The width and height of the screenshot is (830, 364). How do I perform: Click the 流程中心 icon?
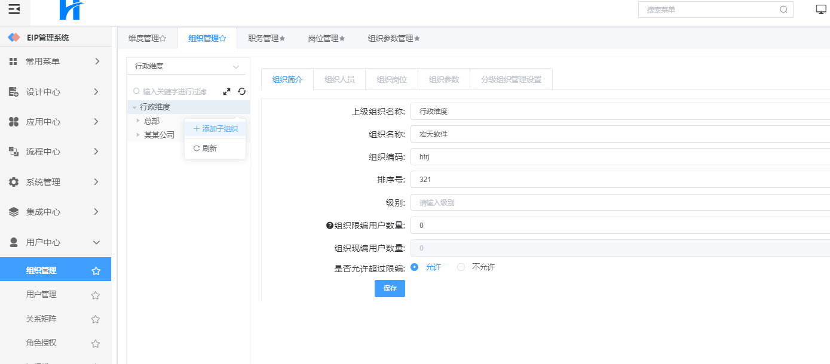click(x=13, y=152)
